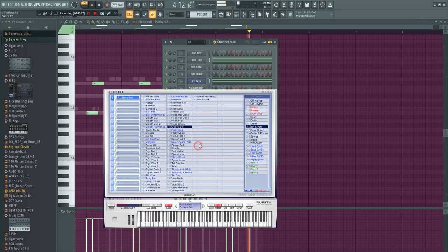Open the VIEW menu
The width and height of the screenshot is (448, 252).
(x=37, y=5)
